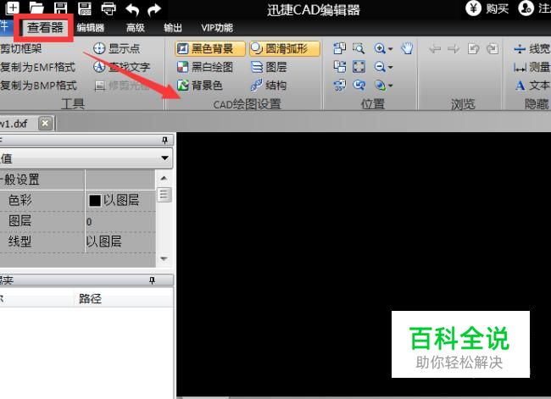Click the New file icon in title bar
Screen dimensions: 551x399
pos(13,7)
